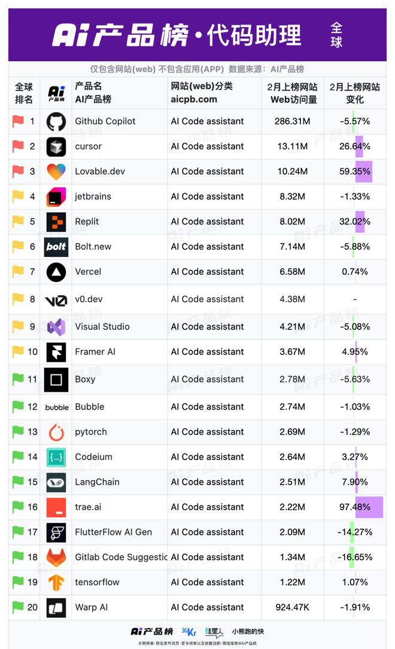Click the Codeium product name

click(x=93, y=457)
